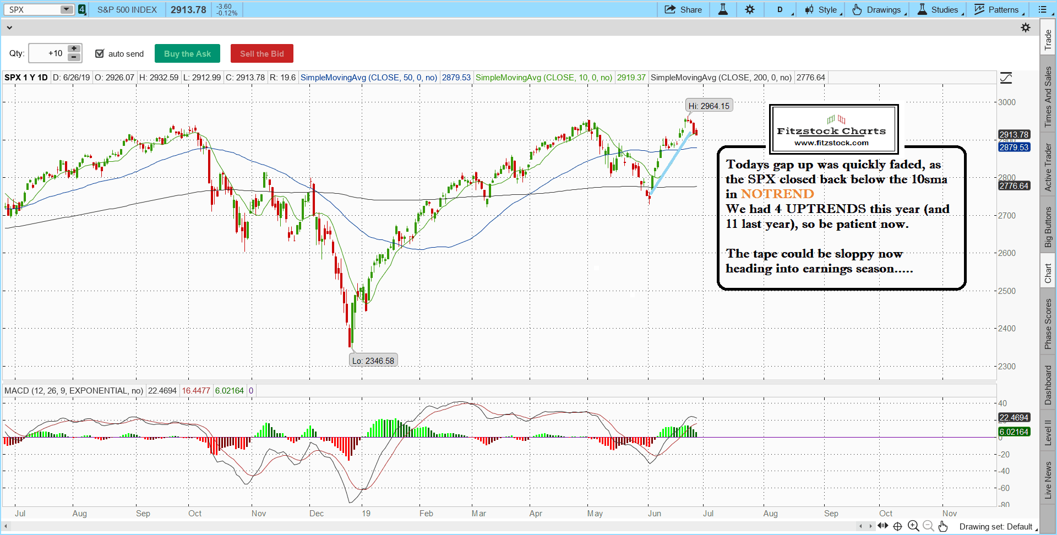Open the Studies menu
Viewport: 1057px width, 535px height.
(x=939, y=9)
